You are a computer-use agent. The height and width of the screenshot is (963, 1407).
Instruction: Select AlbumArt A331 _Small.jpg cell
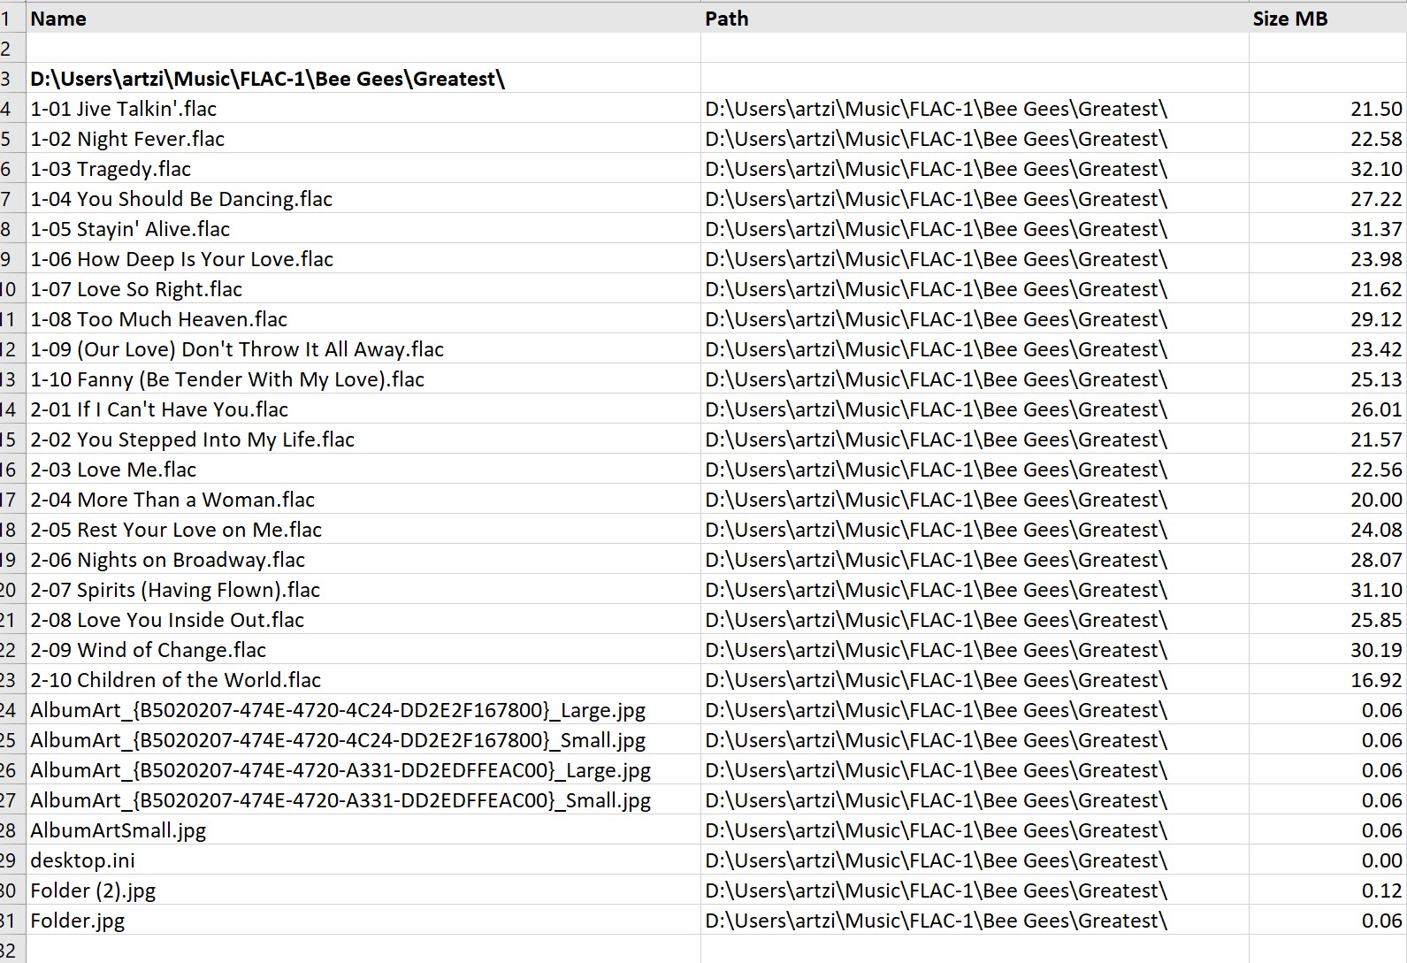point(363,800)
